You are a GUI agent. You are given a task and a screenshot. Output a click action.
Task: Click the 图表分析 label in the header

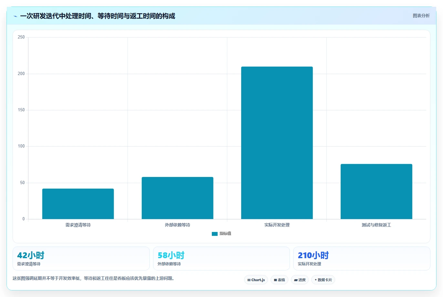coord(421,16)
